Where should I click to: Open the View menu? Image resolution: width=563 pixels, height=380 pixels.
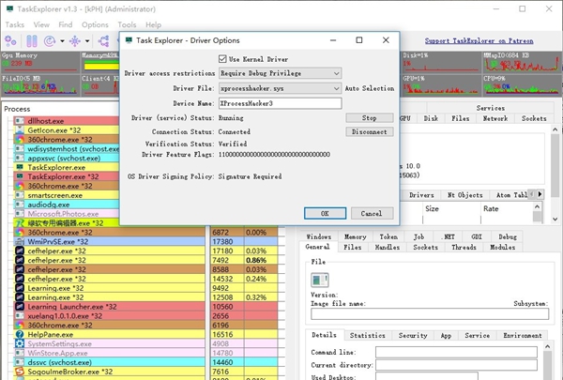click(41, 24)
